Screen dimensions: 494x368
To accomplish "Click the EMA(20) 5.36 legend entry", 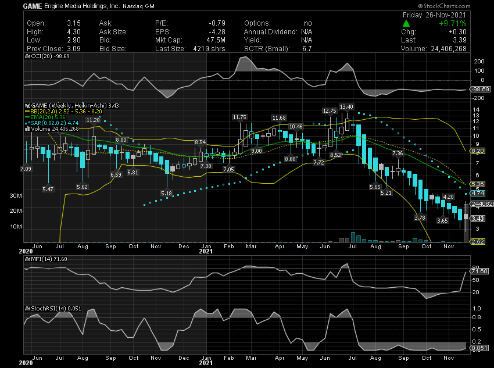I will point(48,117).
